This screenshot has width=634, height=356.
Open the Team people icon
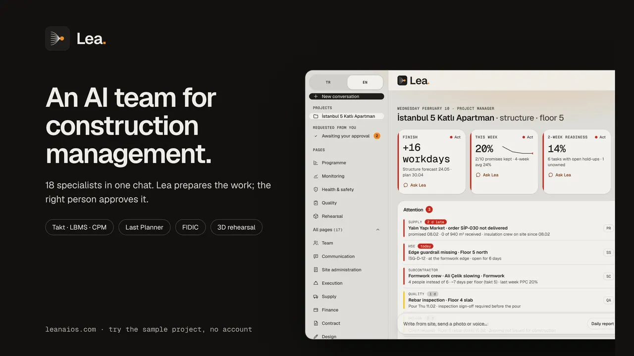316,243
